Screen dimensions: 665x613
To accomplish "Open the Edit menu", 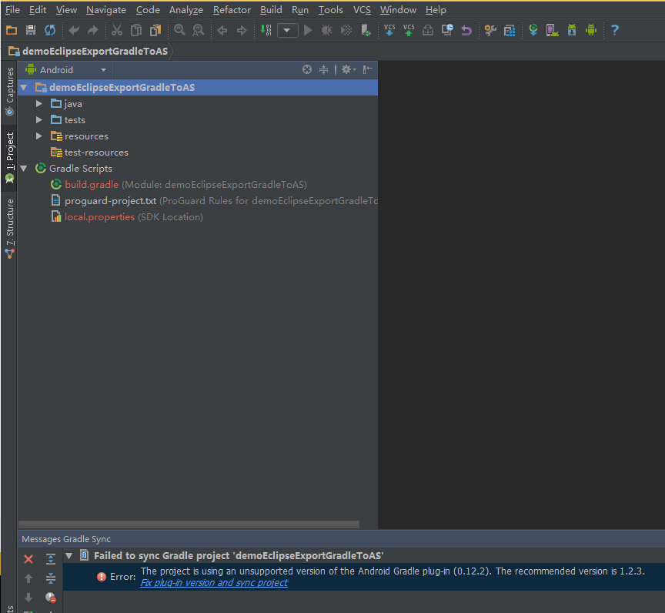I will (x=37, y=10).
